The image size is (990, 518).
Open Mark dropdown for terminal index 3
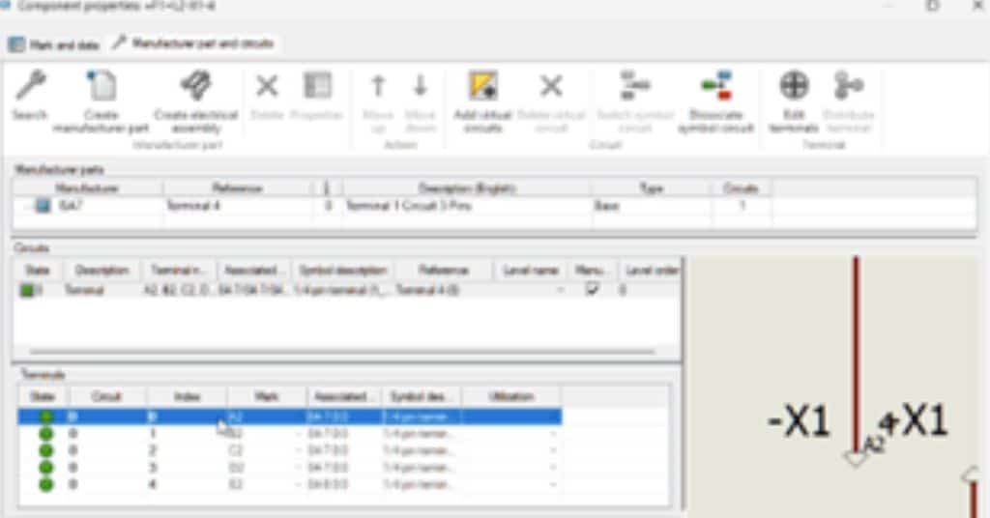(x=299, y=468)
